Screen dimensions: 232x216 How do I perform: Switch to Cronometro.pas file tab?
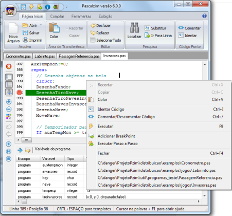point(18,56)
